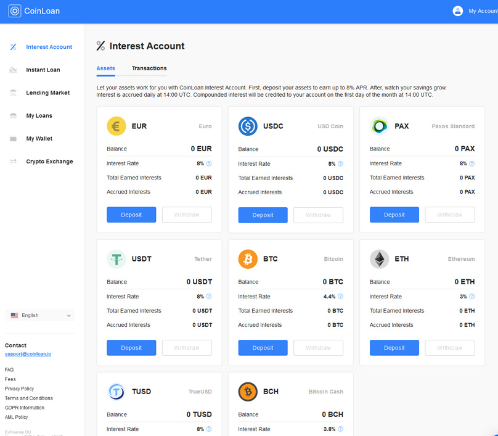Image resolution: width=498 pixels, height=436 pixels.
Task: Click the CoinLoan logo icon
Action: (15, 11)
